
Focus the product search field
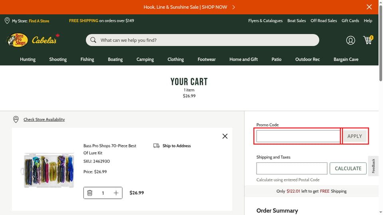click(202, 40)
